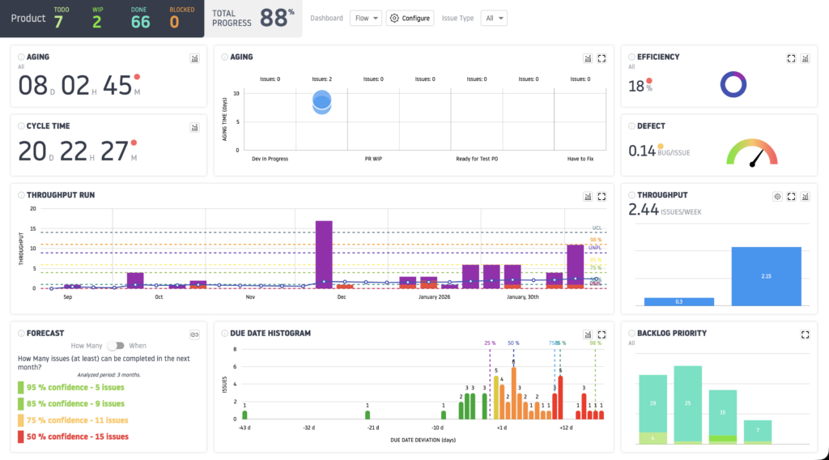The height and width of the screenshot is (460, 829).
Task: Open chart view icon in Cycle Time panel
Action: tap(194, 127)
